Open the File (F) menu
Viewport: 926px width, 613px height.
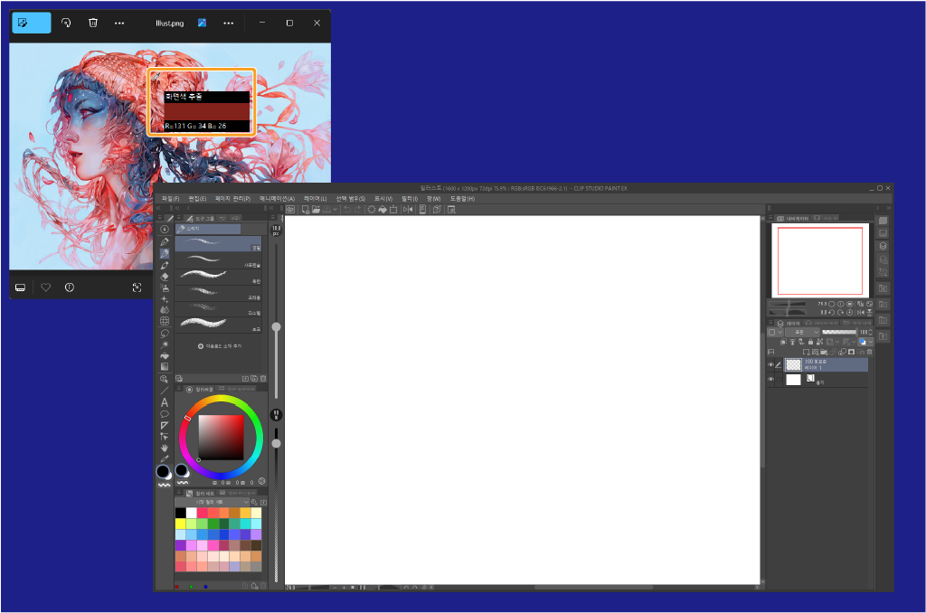click(171, 199)
